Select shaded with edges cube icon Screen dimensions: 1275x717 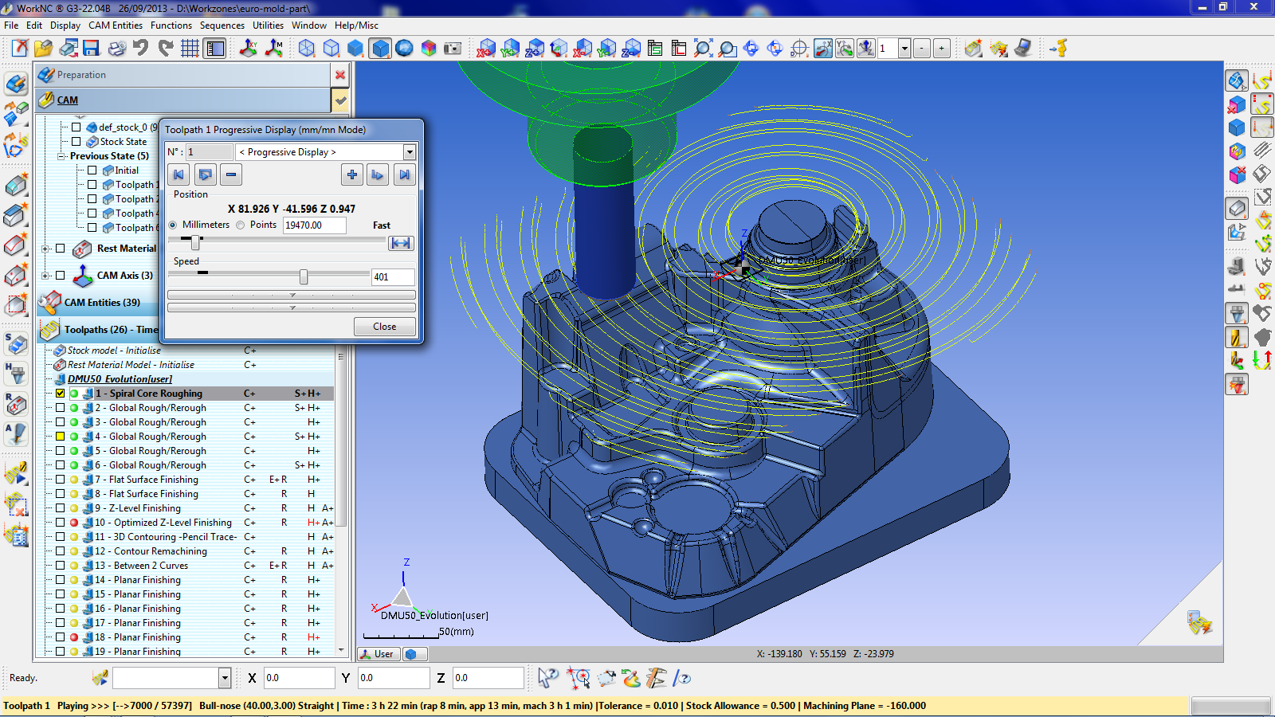(x=380, y=49)
